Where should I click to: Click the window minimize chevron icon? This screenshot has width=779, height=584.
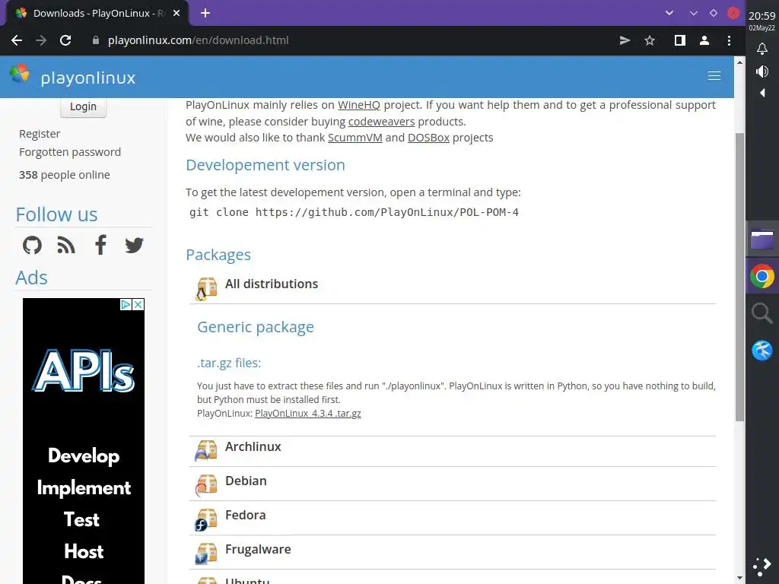coord(694,13)
